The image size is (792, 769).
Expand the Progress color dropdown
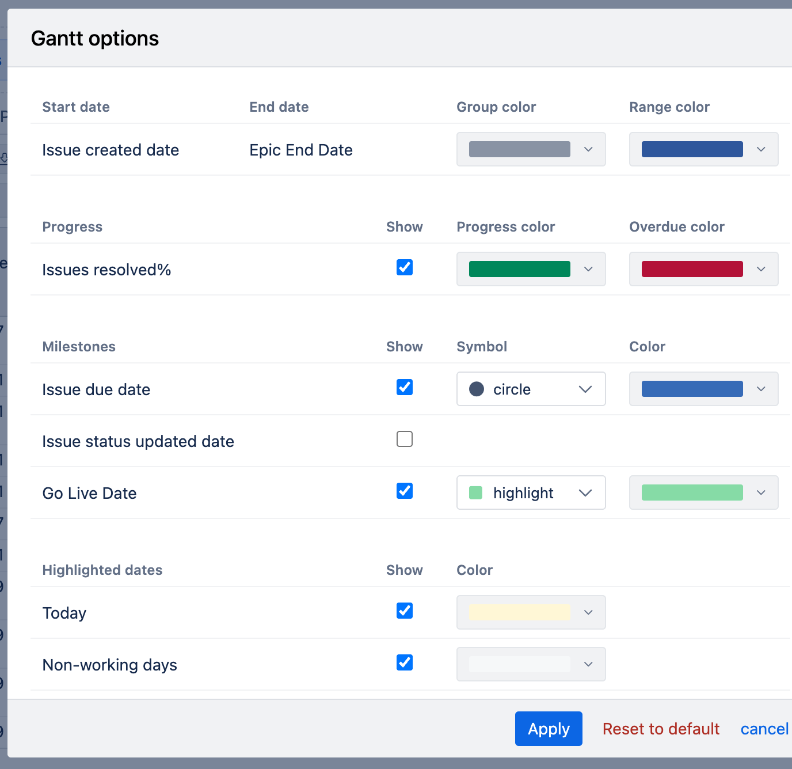(x=531, y=269)
